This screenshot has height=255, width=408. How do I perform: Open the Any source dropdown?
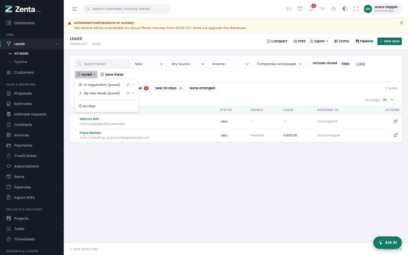[x=188, y=64]
